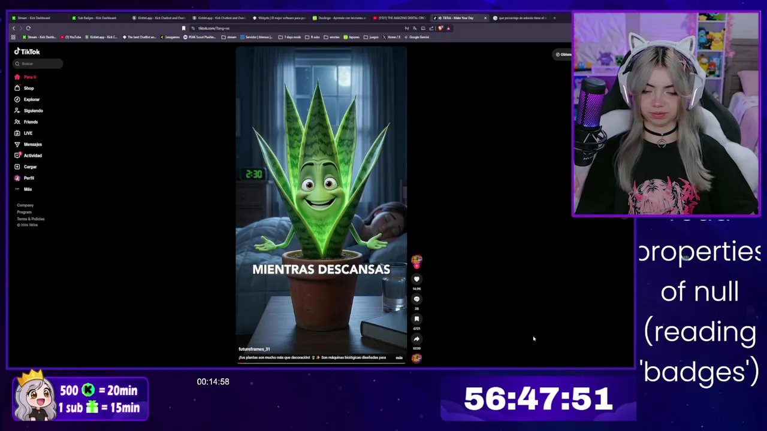Open the Program footer link

tap(24, 212)
